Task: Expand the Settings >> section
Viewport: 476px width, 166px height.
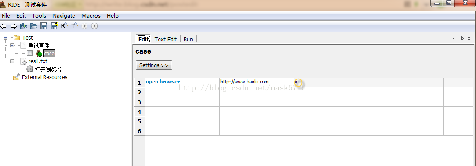Action: coord(154,65)
